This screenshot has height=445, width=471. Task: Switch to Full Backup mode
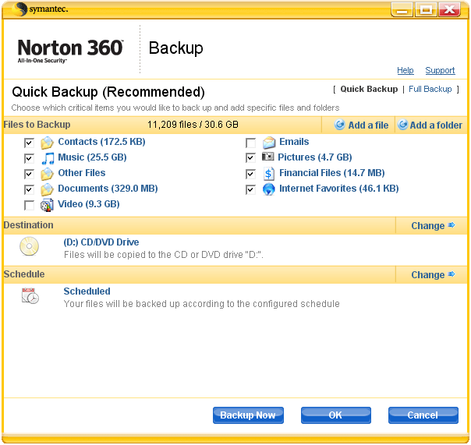[430, 89]
